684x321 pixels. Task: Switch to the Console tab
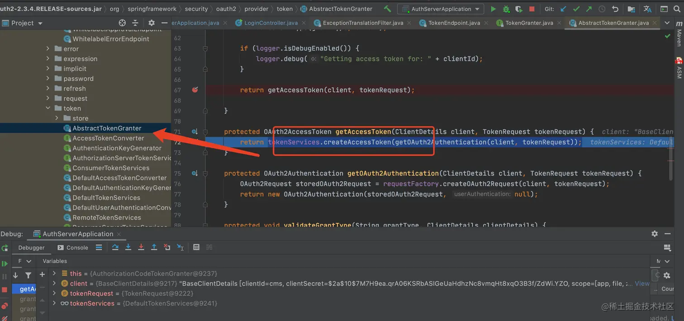(73, 247)
